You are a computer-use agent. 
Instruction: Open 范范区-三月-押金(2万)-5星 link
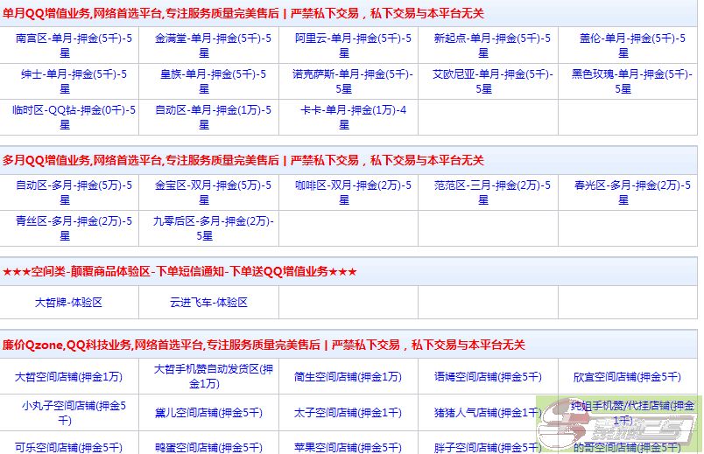[x=492, y=192]
